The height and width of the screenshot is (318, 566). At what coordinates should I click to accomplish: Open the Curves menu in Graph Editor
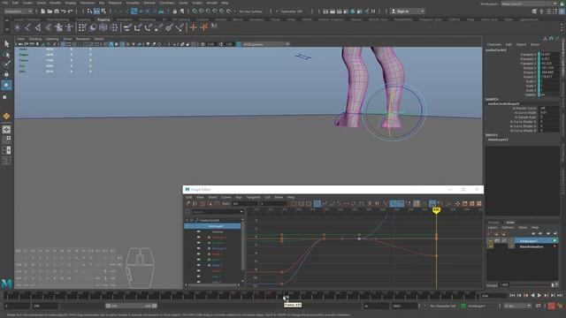[x=226, y=197]
